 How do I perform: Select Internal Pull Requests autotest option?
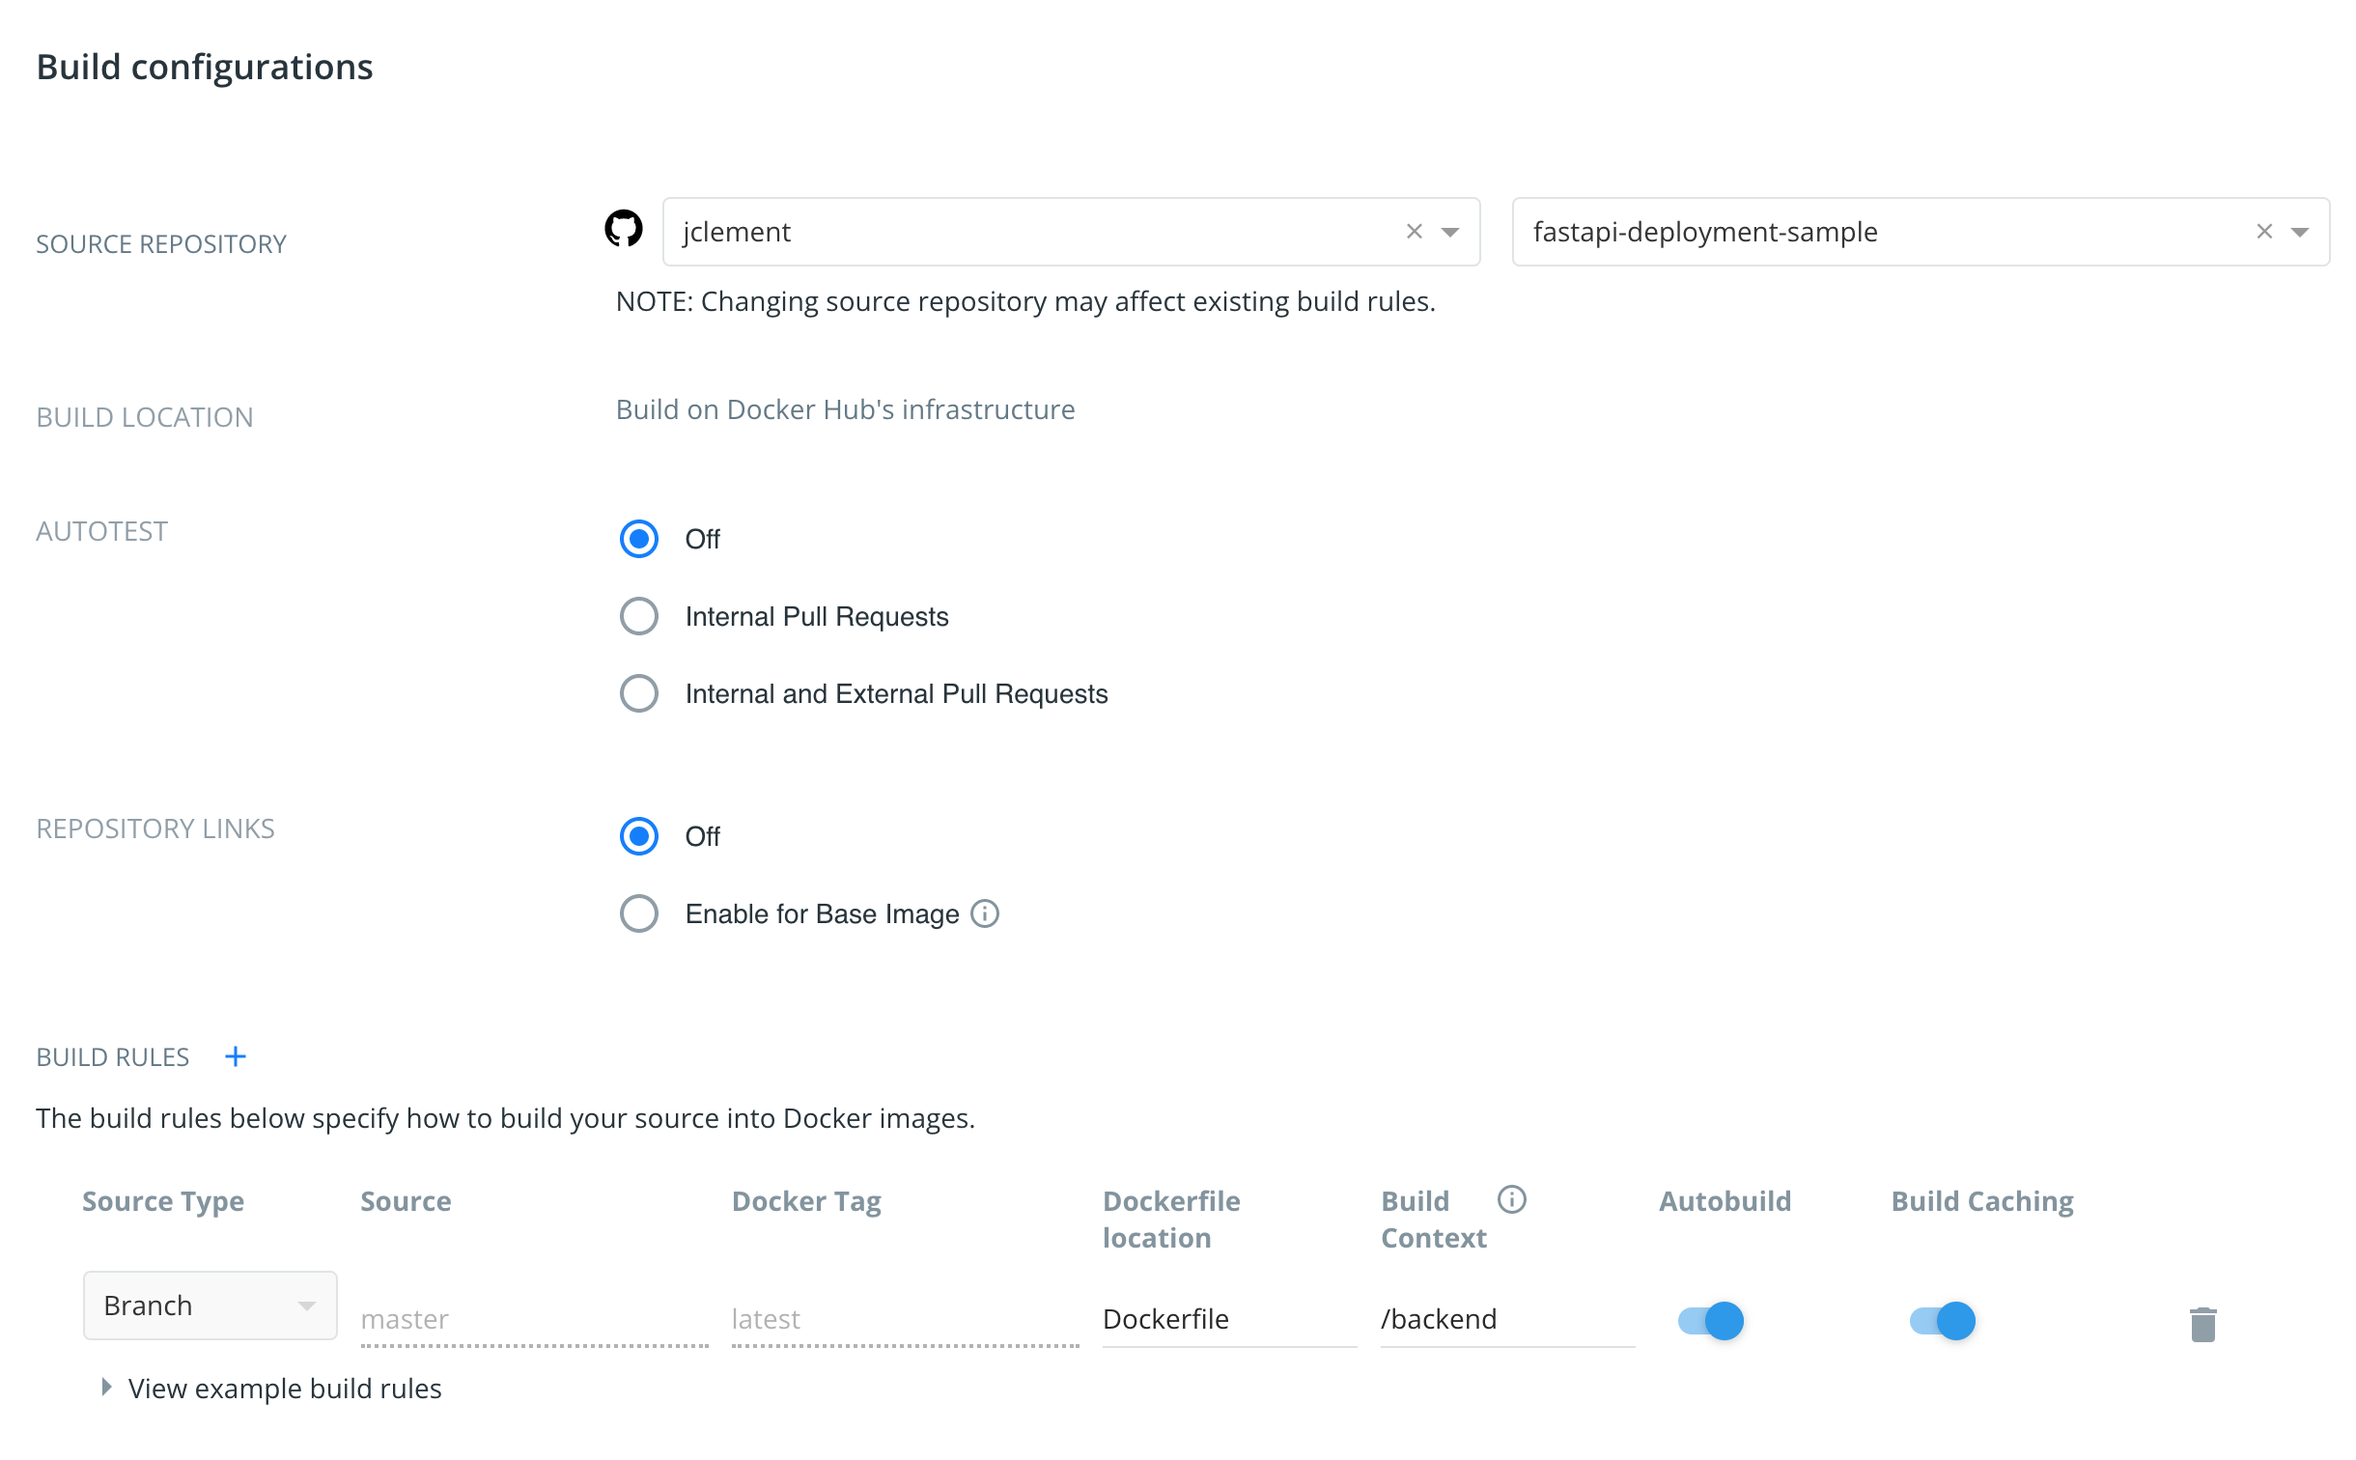point(638,616)
